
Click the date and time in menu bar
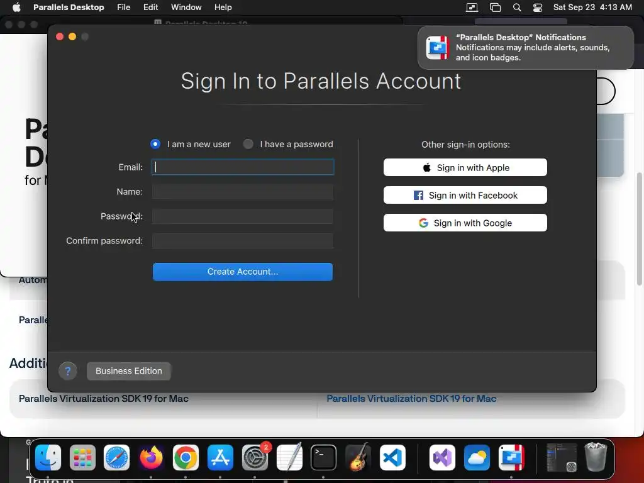pyautogui.click(x=592, y=8)
